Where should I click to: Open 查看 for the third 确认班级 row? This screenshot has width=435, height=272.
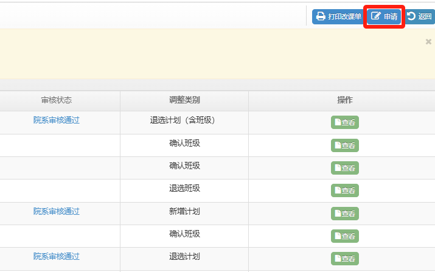345,236
